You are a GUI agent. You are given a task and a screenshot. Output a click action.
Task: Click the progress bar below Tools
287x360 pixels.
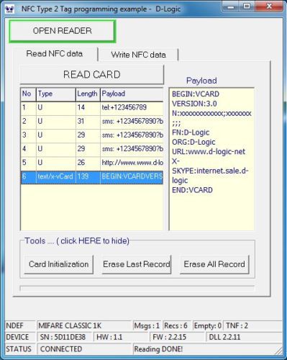[x=137, y=288]
